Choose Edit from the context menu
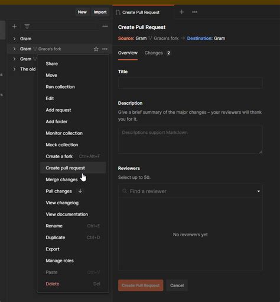This screenshot has height=302, width=280. click(x=73, y=98)
